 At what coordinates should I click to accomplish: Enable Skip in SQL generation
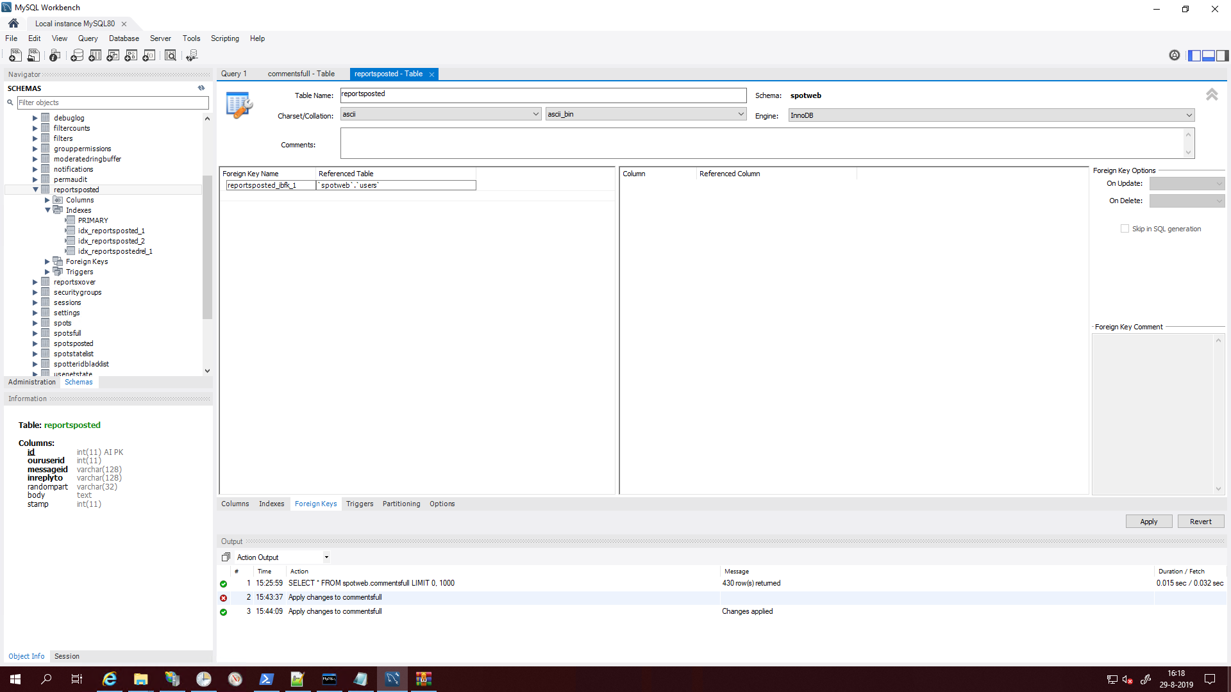click(1125, 229)
